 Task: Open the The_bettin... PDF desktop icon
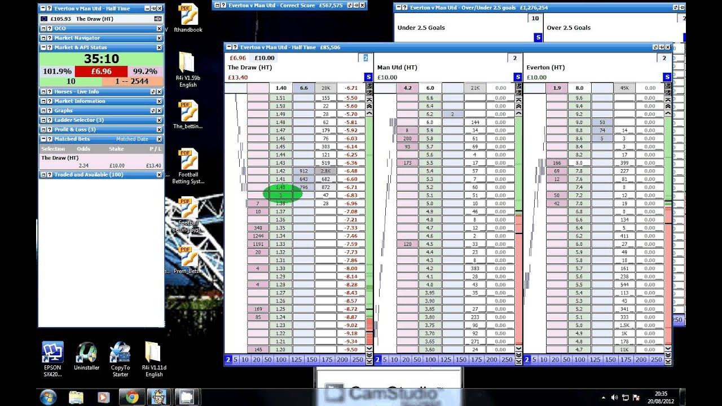click(188, 114)
